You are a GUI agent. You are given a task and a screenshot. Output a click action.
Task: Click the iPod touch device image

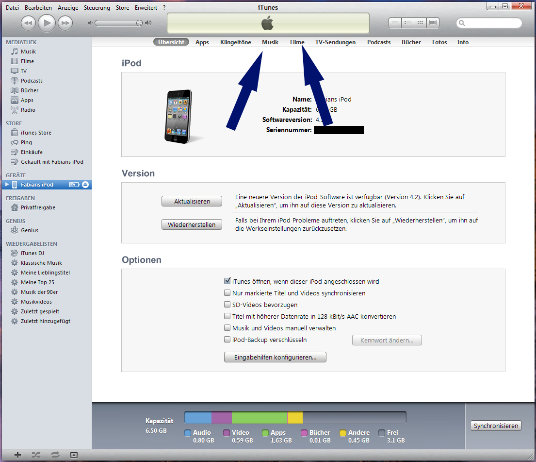coord(179,117)
